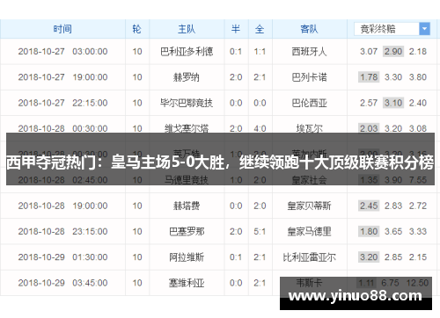
Task: Click draw odds 3.30 in 赫罗纳 row
Action: pyautogui.click(x=393, y=77)
